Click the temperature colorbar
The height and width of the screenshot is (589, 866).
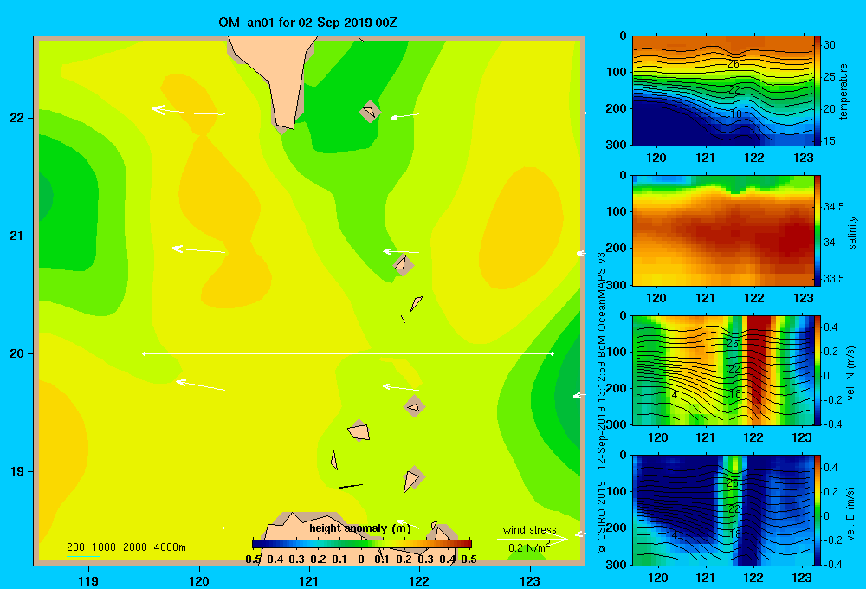point(817,91)
